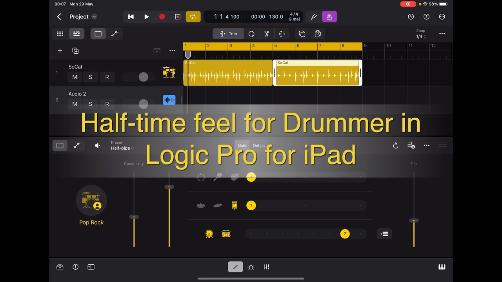Show automation curves in tracks area
Image resolution: width=502 pixels, height=282 pixels.
pos(115,34)
